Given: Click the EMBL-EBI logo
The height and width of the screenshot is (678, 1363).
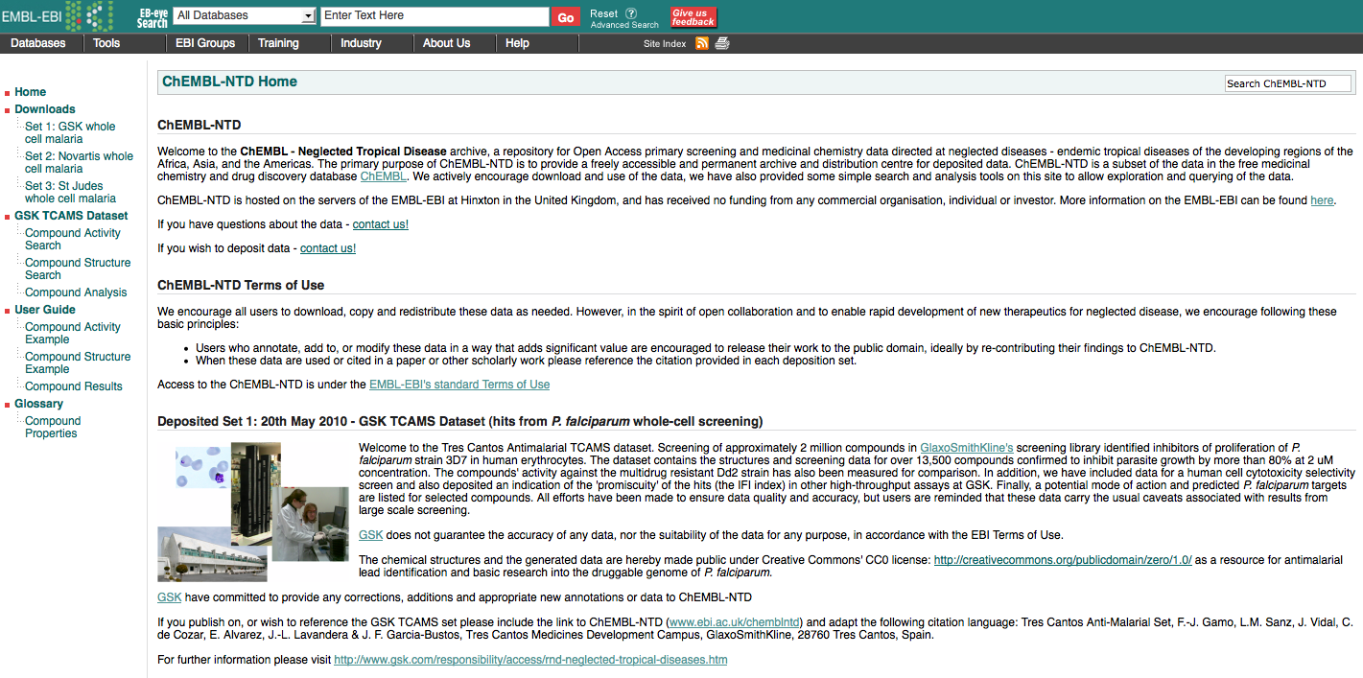Looking at the screenshot, I should pyautogui.click(x=58, y=16).
